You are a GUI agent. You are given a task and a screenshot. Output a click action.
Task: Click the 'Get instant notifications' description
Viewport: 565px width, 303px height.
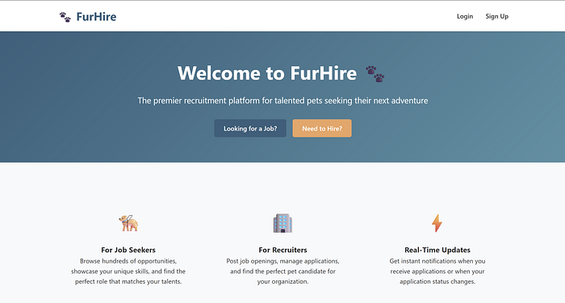437,272
